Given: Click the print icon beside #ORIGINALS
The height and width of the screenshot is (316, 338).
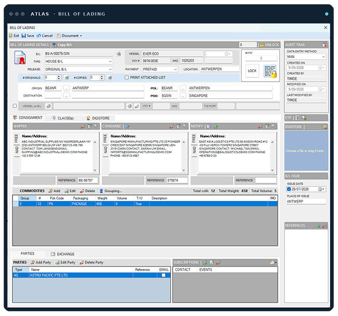Looking at the screenshot, I should coord(67,77).
